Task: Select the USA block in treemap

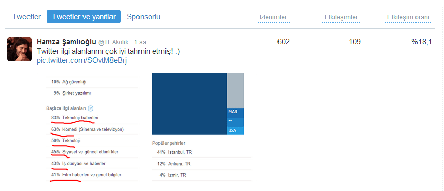Action: tap(236, 131)
